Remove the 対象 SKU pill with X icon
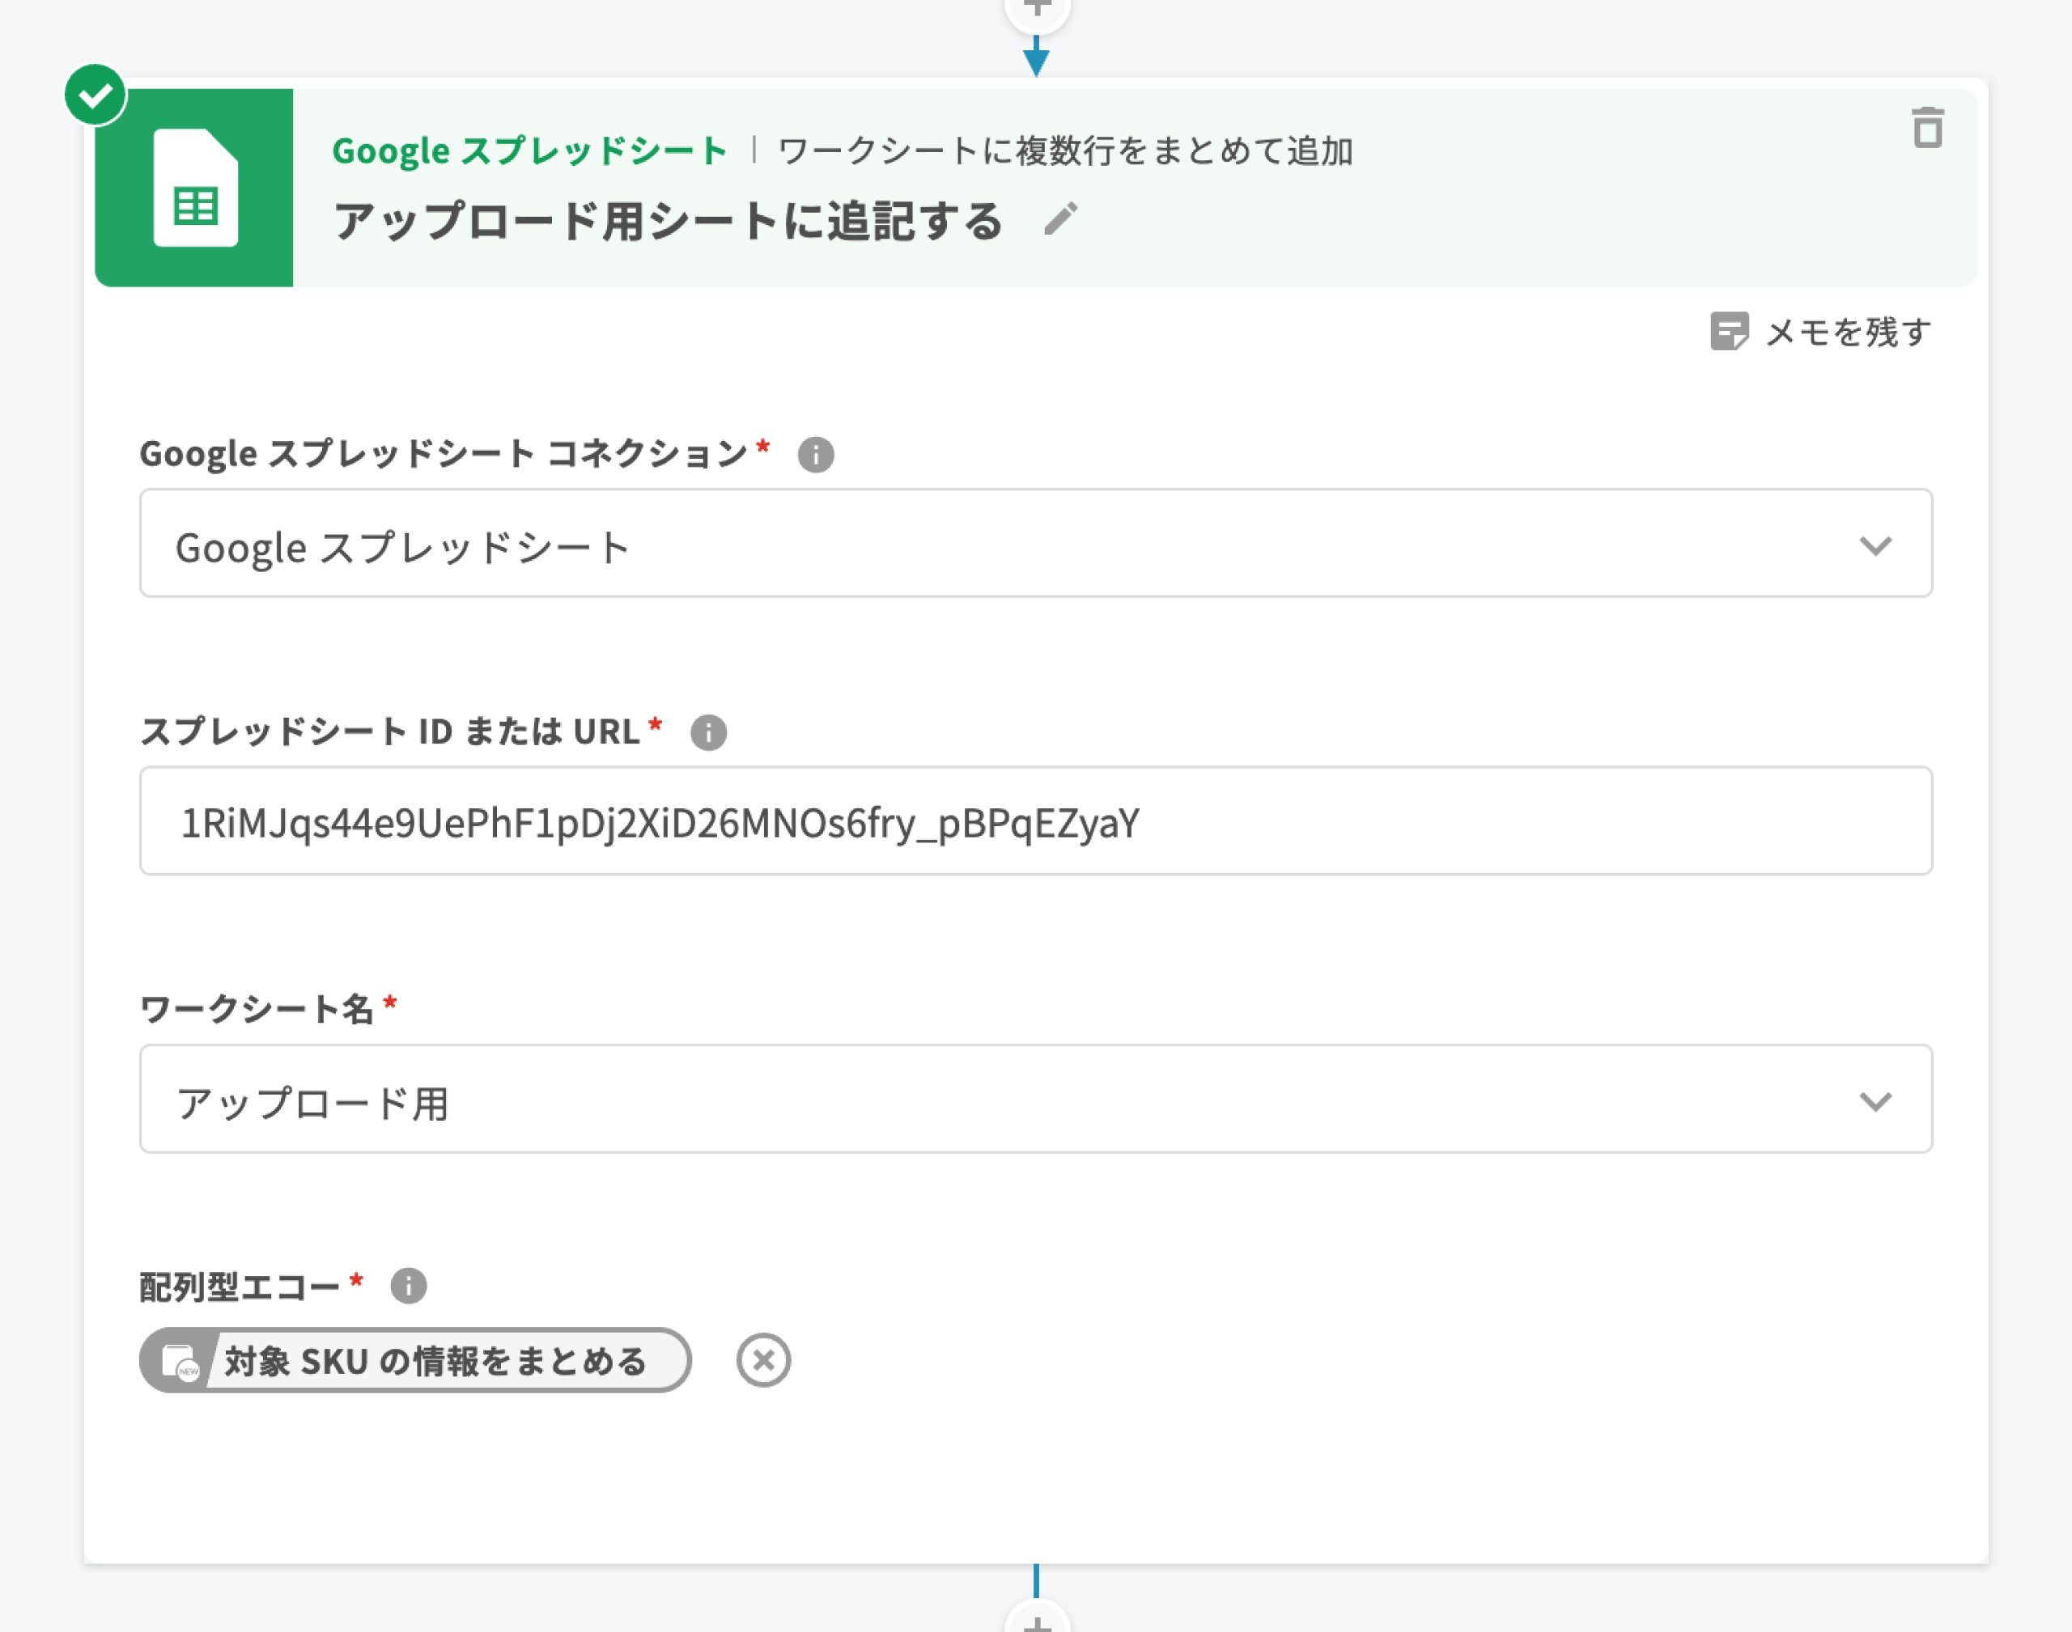The height and width of the screenshot is (1632, 2072). tap(762, 1359)
